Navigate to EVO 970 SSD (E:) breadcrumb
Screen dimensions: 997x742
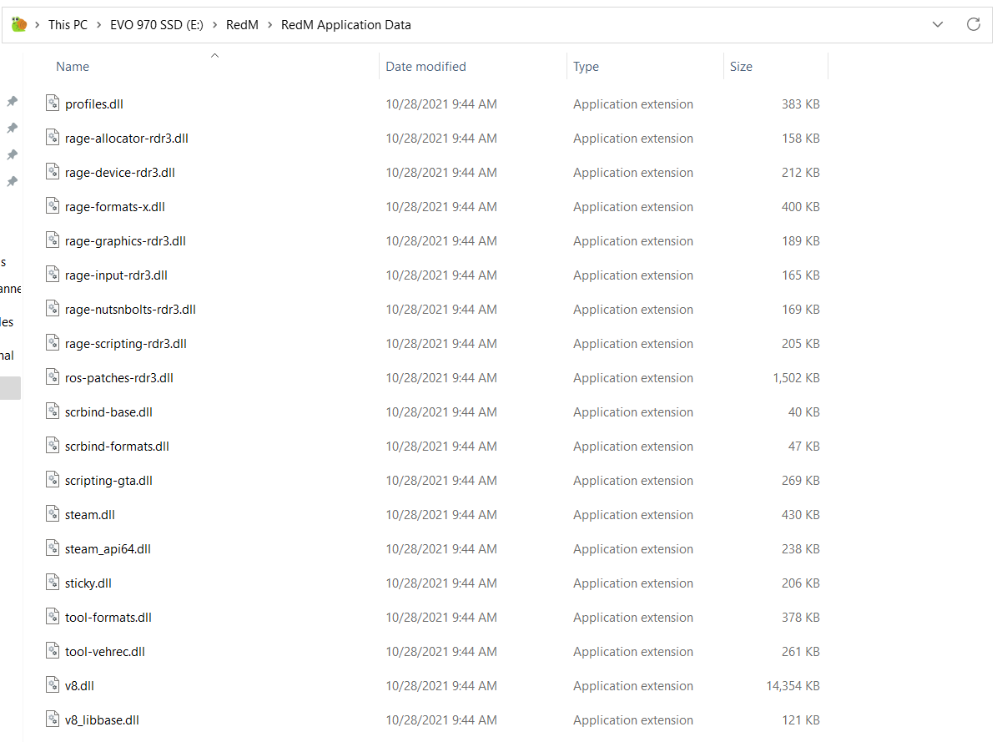coord(156,25)
